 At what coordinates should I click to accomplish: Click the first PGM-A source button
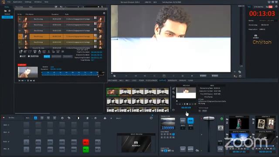(26, 142)
